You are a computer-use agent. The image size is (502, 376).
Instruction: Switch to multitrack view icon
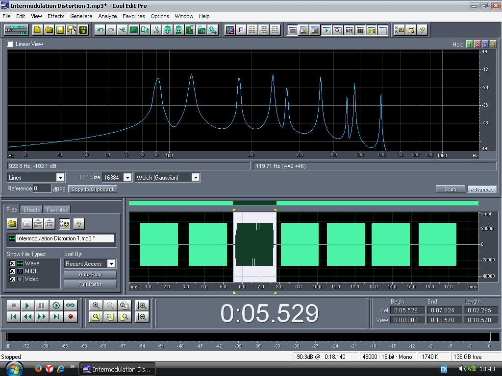(x=16, y=30)
